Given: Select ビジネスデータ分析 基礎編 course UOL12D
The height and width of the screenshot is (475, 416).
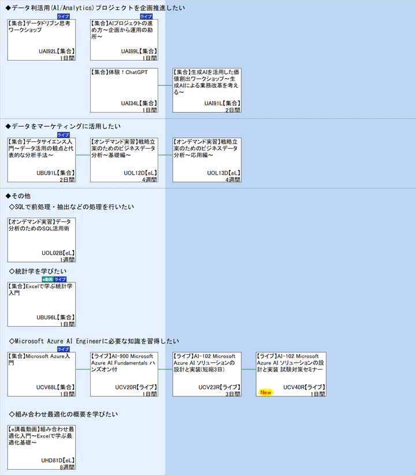Looking at the screenshot, I should (x=124, y=160).
